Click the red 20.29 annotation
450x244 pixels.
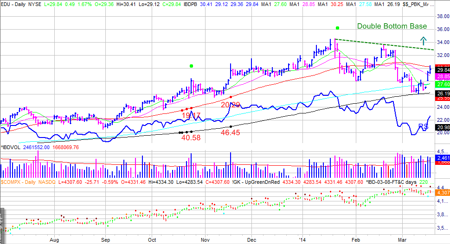[230, 105]
